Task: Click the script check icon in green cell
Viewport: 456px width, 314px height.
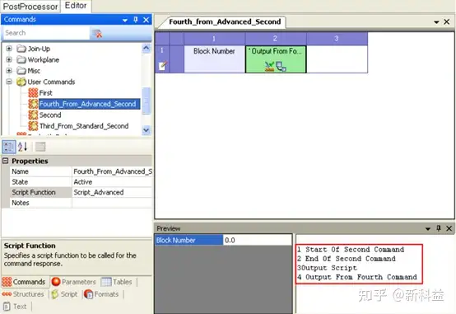Action: pos(270,67)
